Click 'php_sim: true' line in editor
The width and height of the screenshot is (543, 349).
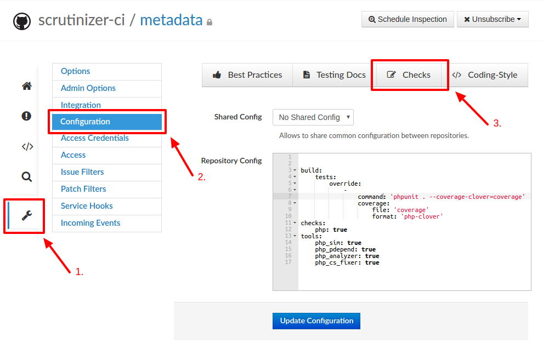(x=338, y=243)
